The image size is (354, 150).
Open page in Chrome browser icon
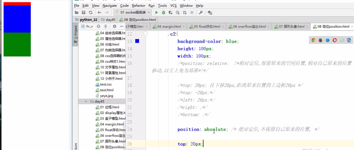314,40
